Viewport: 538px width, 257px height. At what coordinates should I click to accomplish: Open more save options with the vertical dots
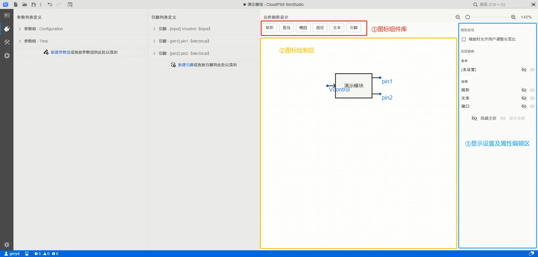[41, 4]
